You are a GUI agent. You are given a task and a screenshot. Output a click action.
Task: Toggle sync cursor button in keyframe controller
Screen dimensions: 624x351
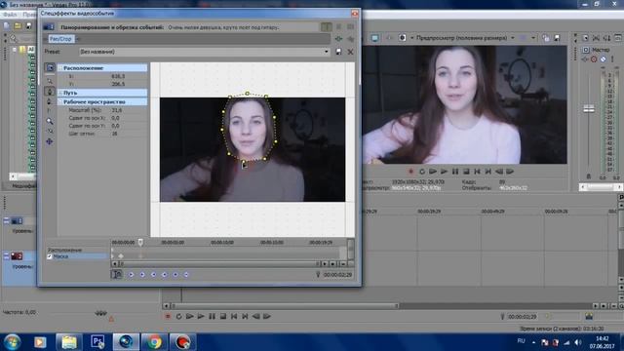tap(117, 274)
